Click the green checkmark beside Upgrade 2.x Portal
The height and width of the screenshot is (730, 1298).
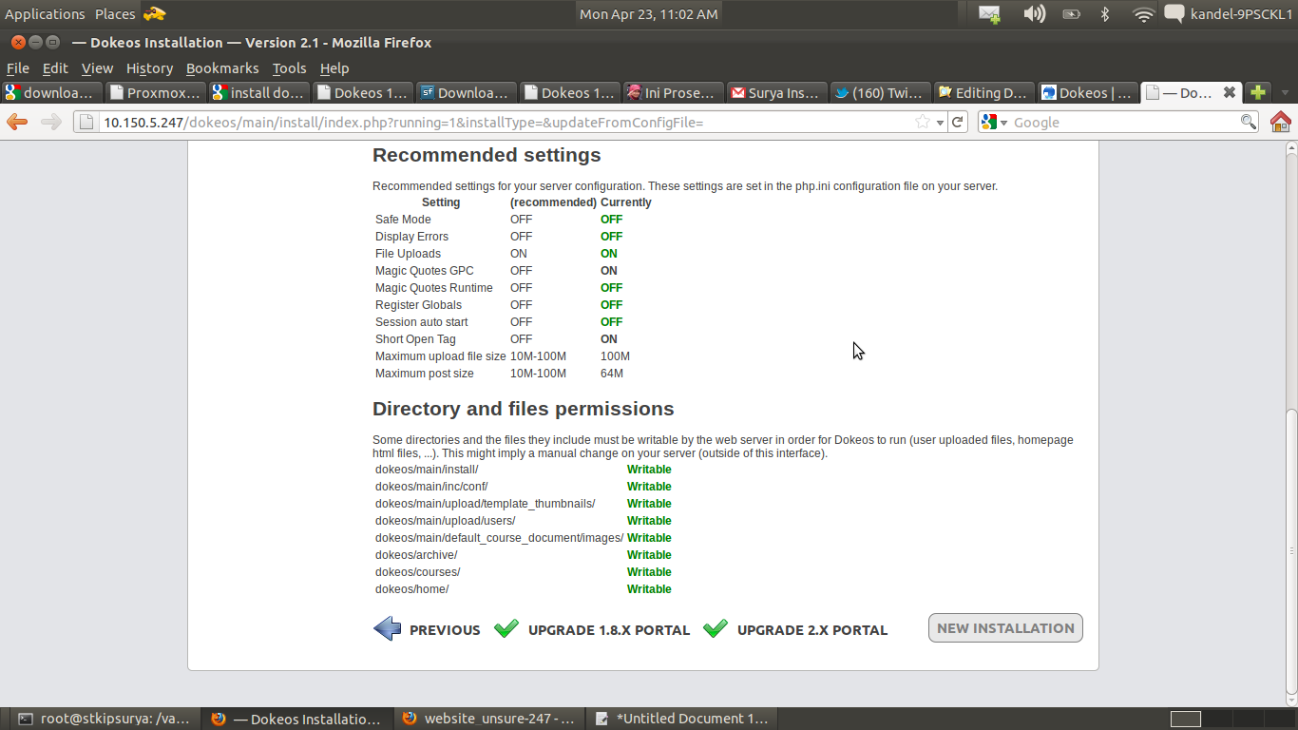716,628
